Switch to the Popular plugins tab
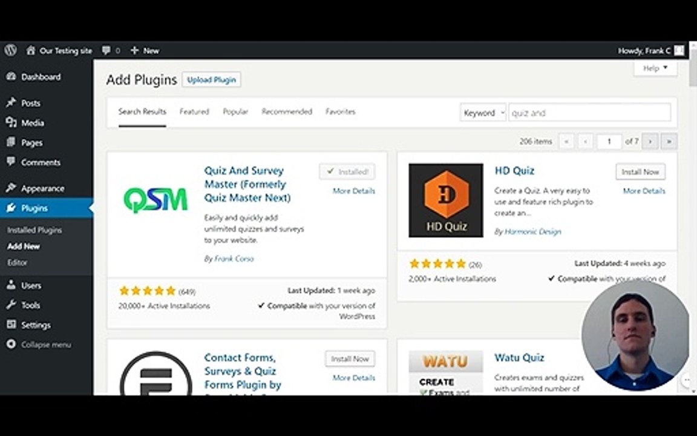697x436 pixels. tap(235, 111)
